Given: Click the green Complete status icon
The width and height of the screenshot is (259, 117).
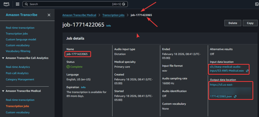Looking at the screenshot, I should click(68, 67).
